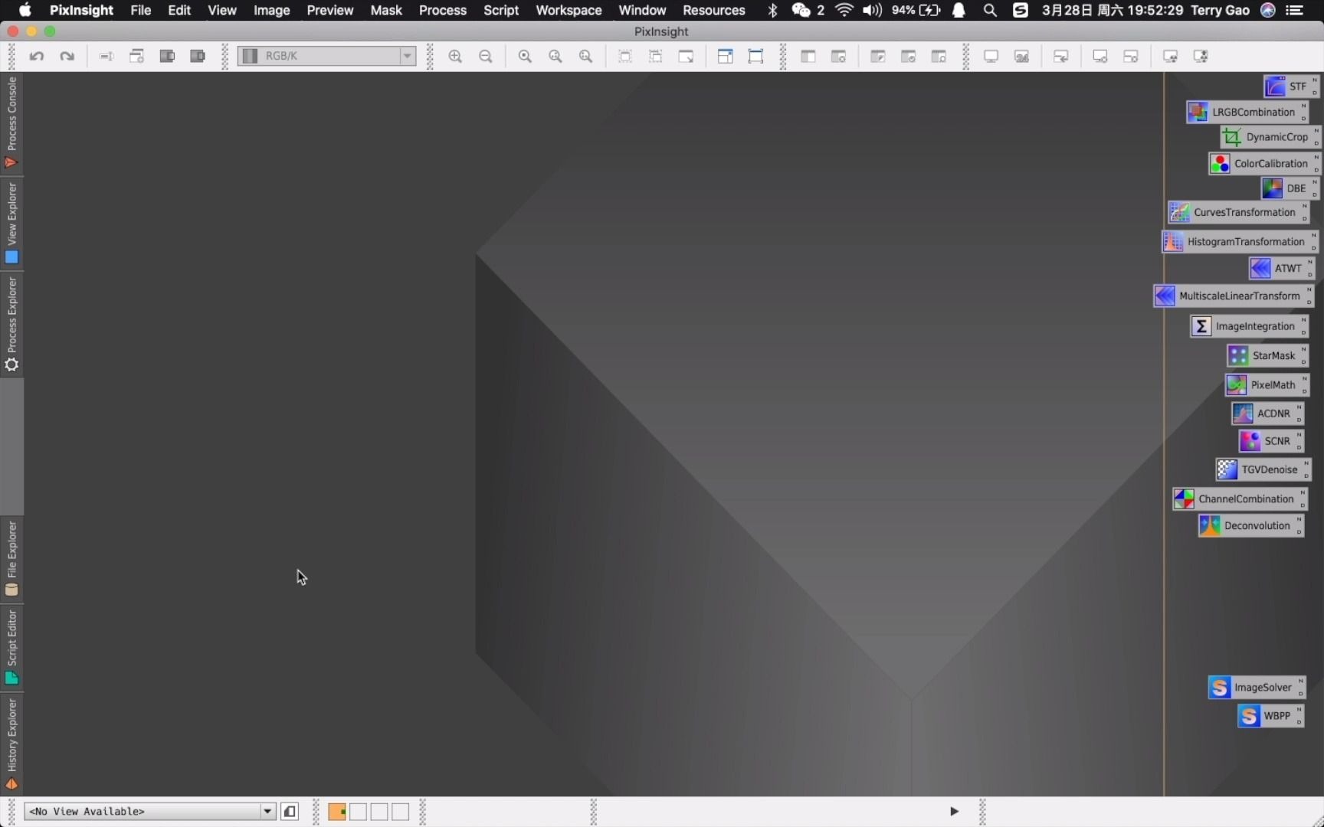Open the volume control in menu bar
Screen dimensions: 1324x827
872,10
